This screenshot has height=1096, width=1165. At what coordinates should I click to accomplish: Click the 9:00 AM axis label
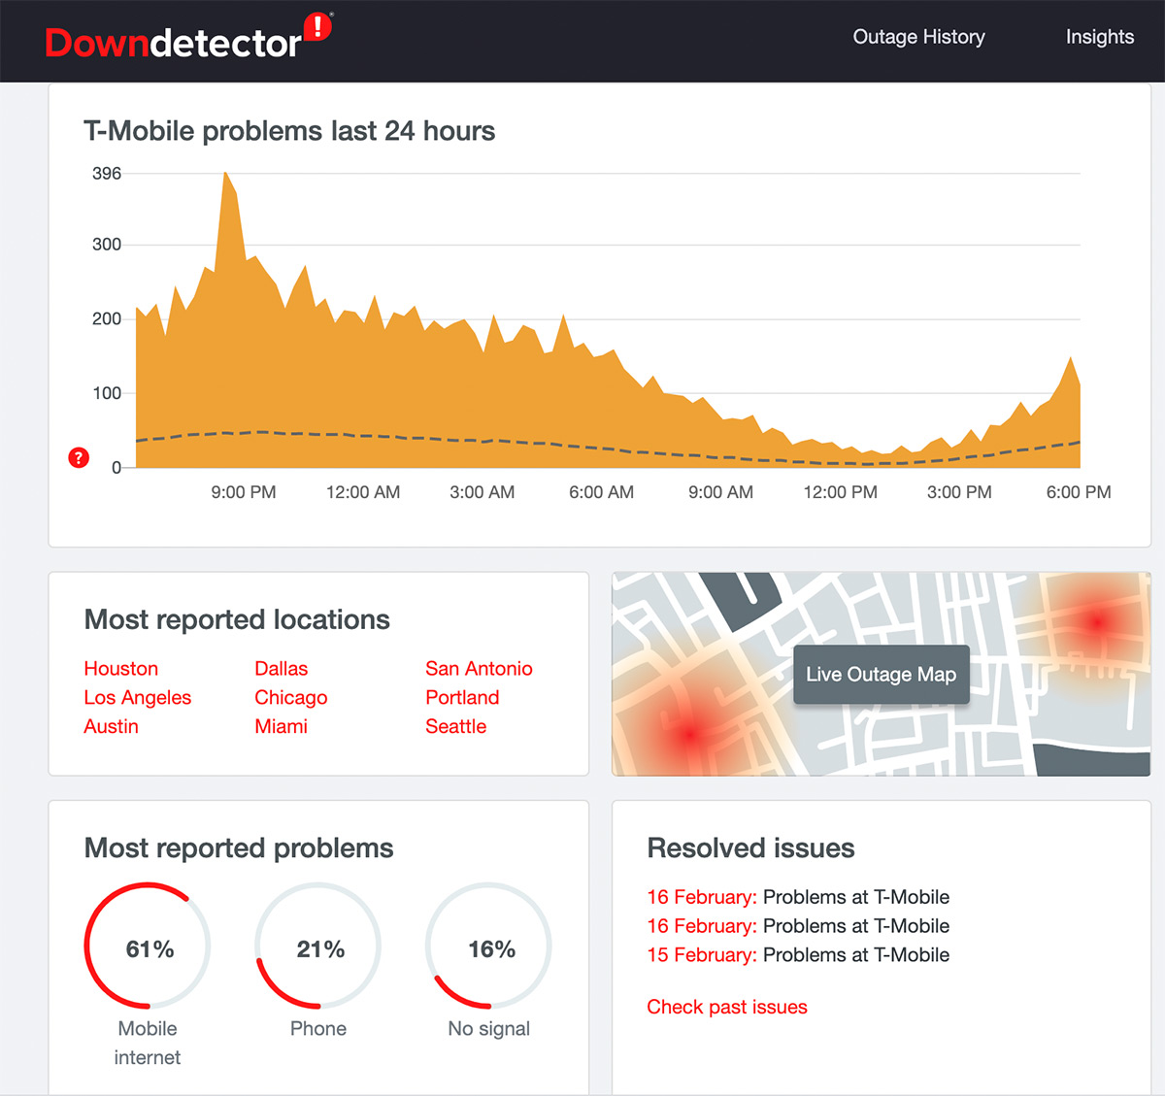(721, 492)
